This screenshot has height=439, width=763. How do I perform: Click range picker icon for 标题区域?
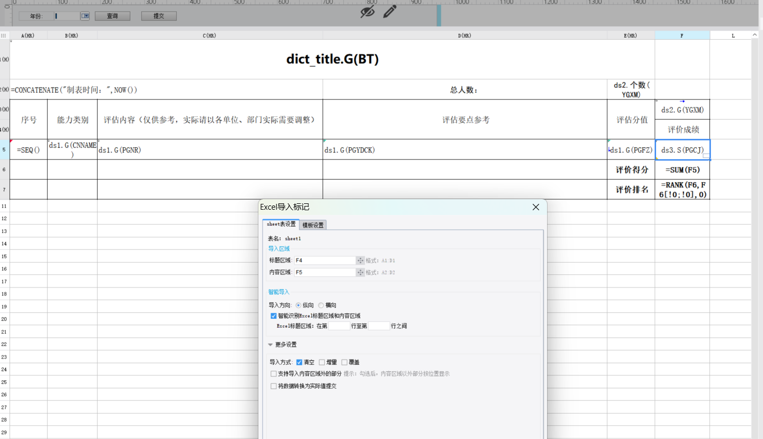tap(360, 261)
